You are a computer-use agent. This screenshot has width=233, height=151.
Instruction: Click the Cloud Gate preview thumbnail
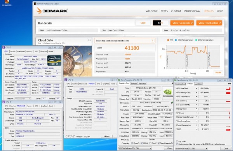pyautogui.click(x=78, y=61)
